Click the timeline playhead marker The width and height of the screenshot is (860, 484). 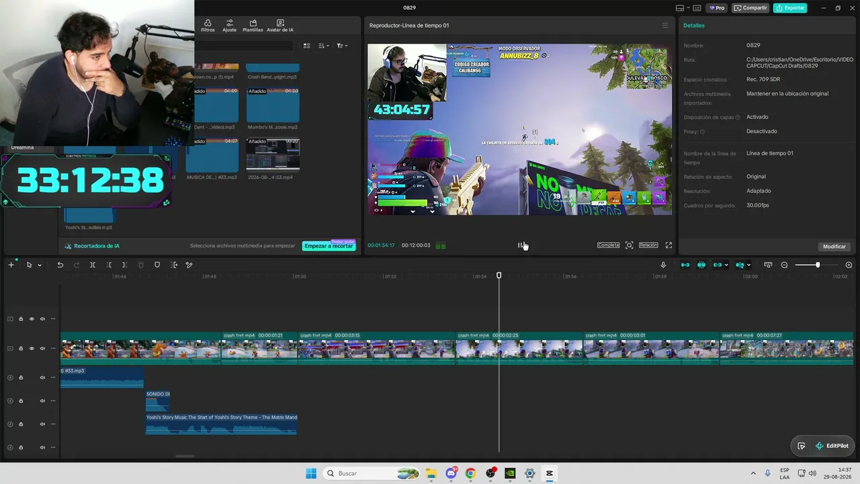499,276
